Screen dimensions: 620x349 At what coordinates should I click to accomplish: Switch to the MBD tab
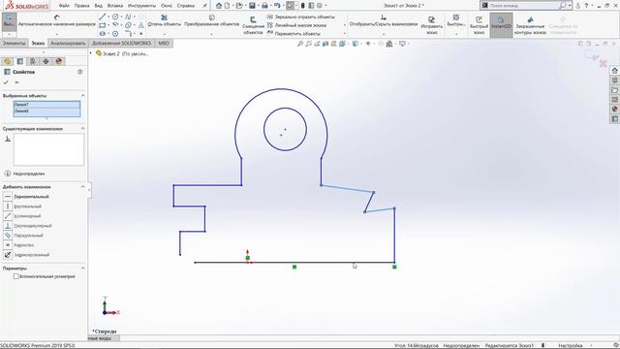(164, 43)
